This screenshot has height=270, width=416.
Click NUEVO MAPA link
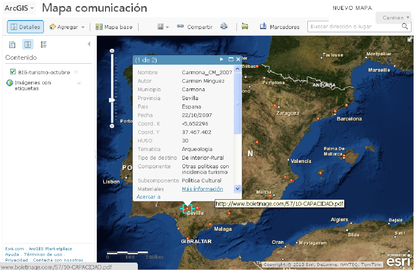(x=352, y=8)
